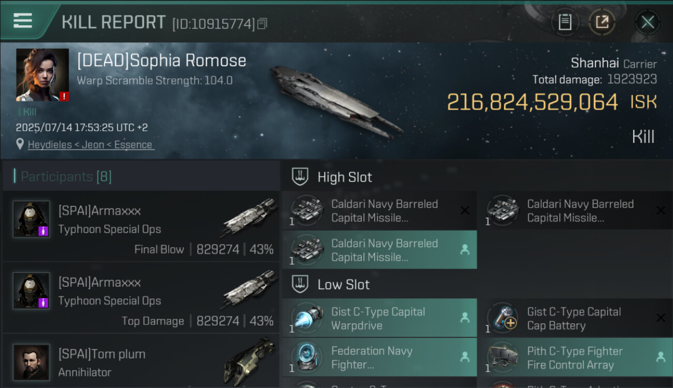The image size is (673, 388).
Task: Select the green-highlighted Caldari Navy Capital Missile item
Action: coord(379,250)
